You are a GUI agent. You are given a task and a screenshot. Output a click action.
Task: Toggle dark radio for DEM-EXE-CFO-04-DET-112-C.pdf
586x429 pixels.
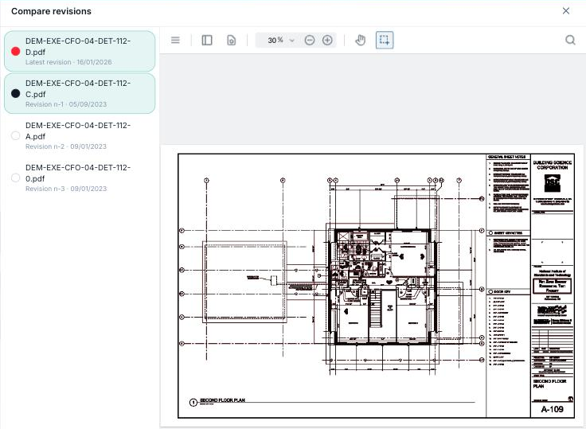click(x=16, y=93)
